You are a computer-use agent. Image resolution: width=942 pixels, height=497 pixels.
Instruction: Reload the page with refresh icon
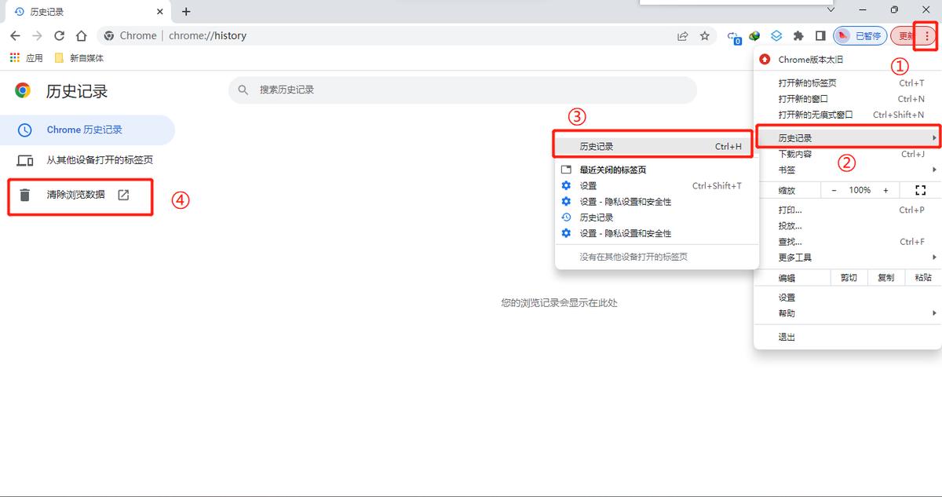pyautogui.click(x=60, y=35)
